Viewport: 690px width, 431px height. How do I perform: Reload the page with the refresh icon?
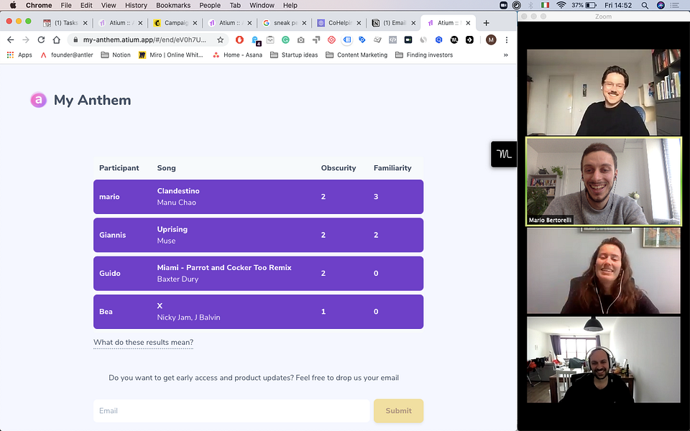click(x=41, y=40)
